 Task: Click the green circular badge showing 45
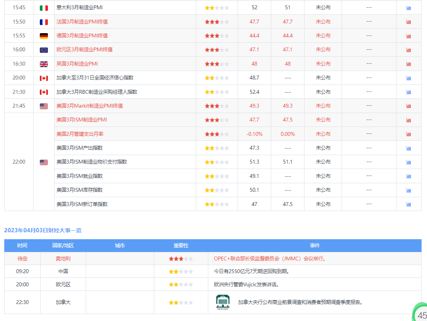(420, 312)
